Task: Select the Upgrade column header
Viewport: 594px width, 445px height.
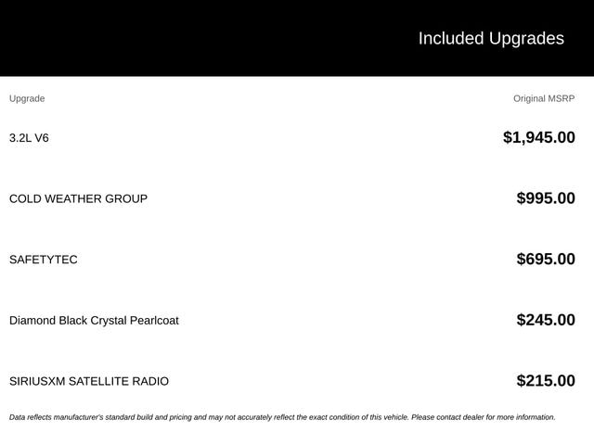Action: pyautogui.click(x=27, y=99)
